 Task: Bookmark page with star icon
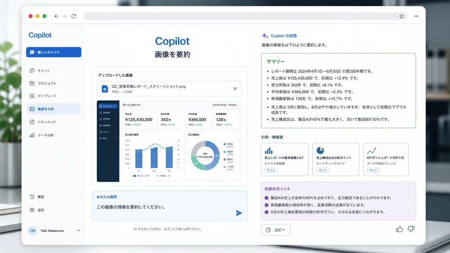pyautogui.click(x=402, y=16)
